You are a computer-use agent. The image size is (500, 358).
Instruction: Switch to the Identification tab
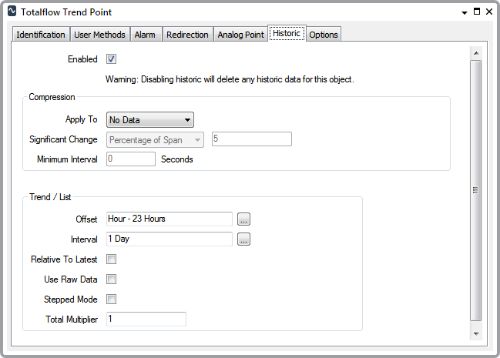click(41, 35)
